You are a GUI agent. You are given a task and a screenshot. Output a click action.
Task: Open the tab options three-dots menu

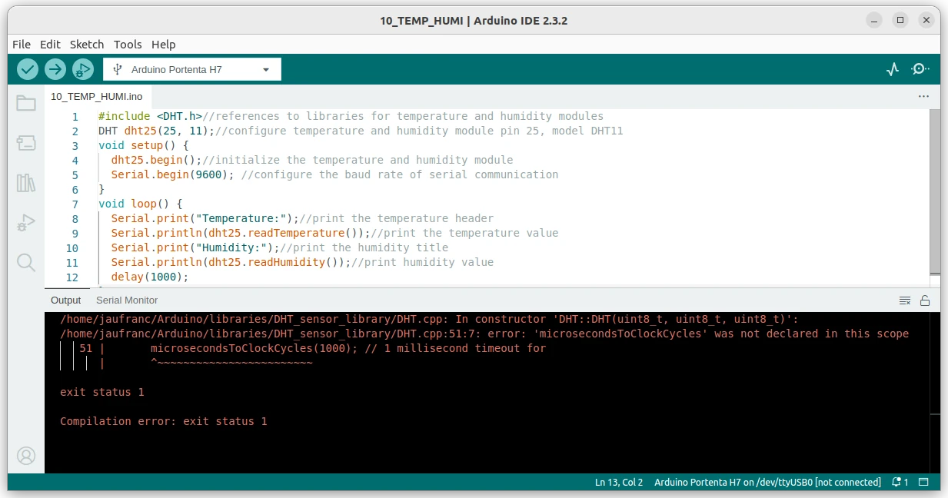(923, 97)
